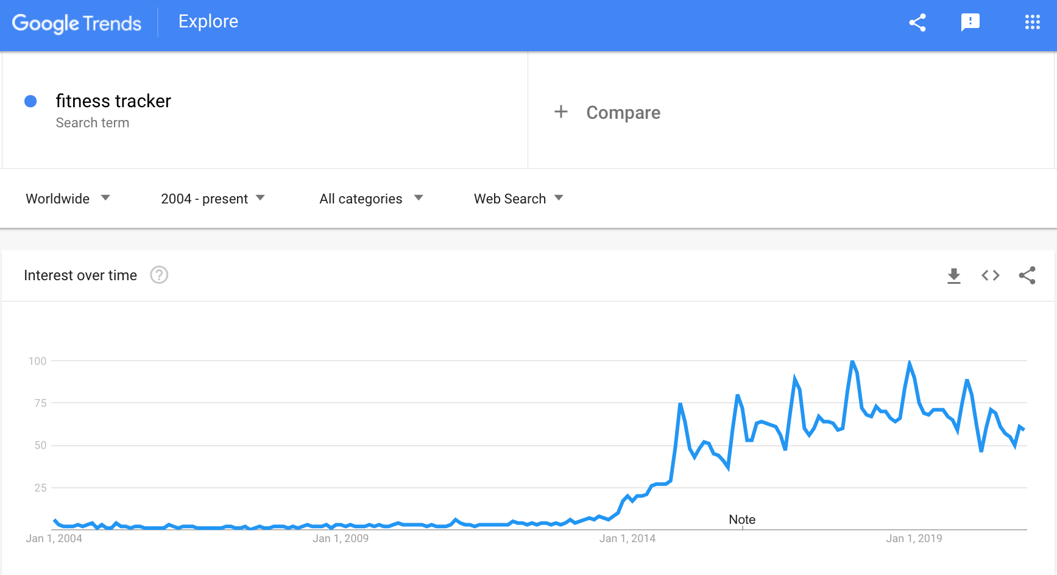Click the blue term color dot
1057x575 pixels.
point(30,101)
